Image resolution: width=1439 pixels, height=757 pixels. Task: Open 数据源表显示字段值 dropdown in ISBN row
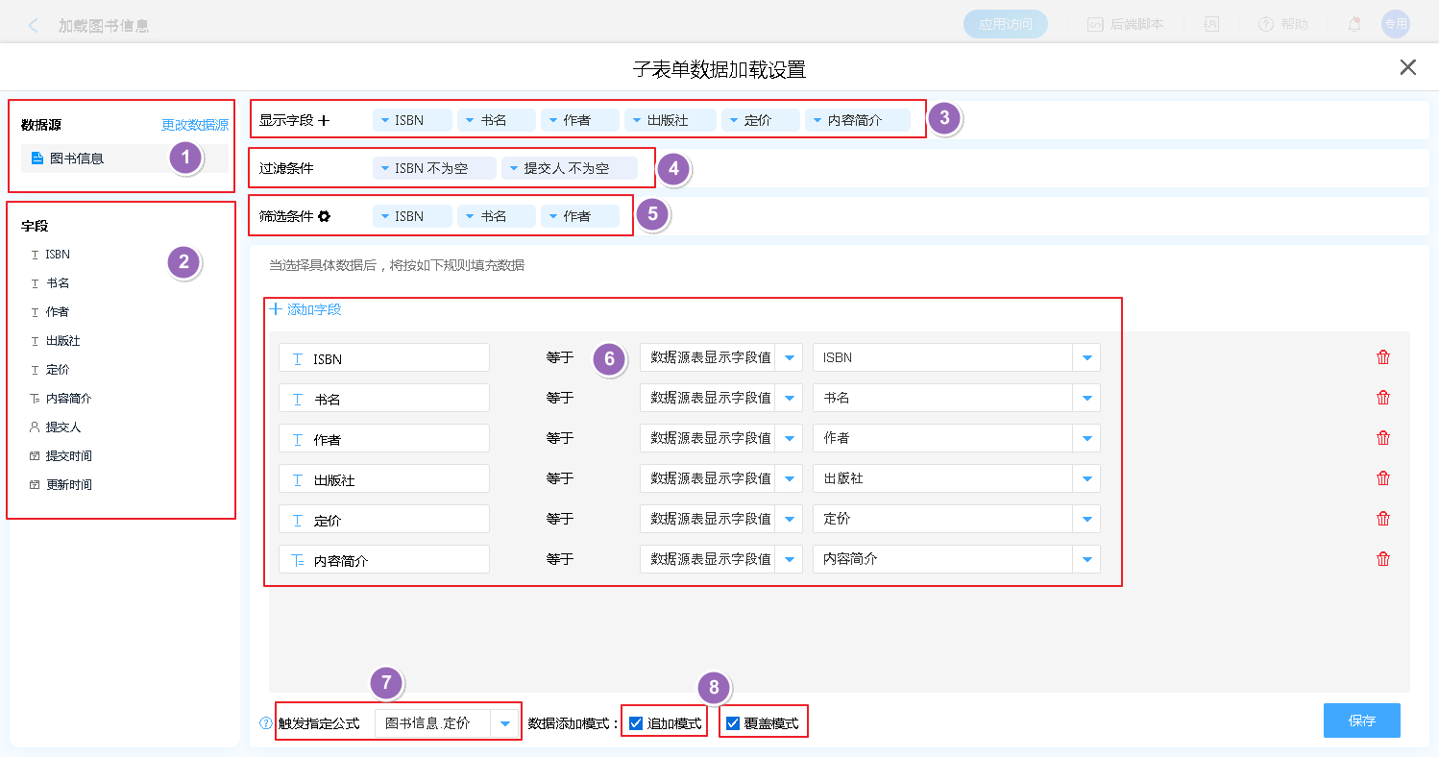pos(789,357)
